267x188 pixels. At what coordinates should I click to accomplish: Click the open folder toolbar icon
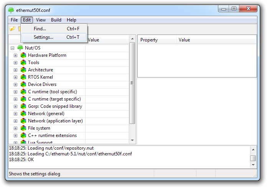pyautogui.click(x=12, y=29)
